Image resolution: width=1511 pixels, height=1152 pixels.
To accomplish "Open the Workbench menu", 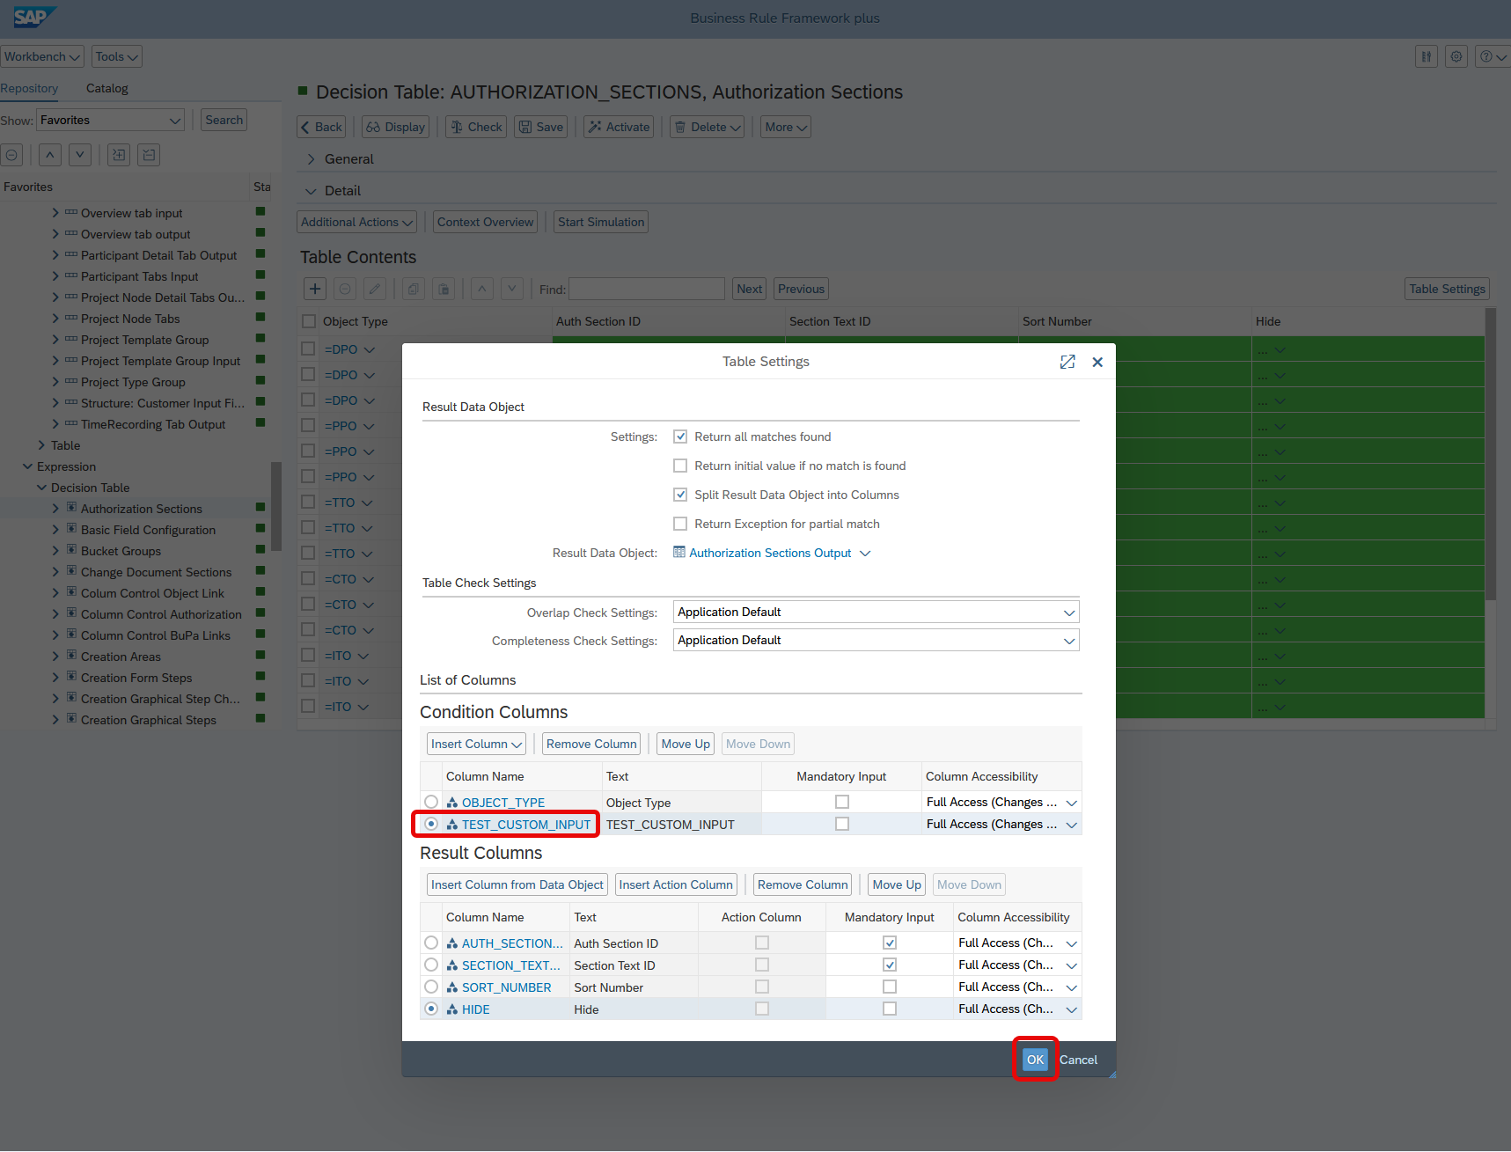I will click(41, 56).
